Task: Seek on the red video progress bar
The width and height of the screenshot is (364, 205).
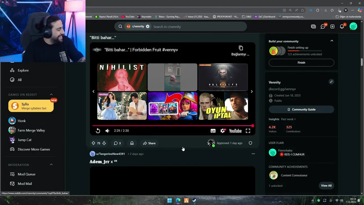Action: (x=173, y=126)
